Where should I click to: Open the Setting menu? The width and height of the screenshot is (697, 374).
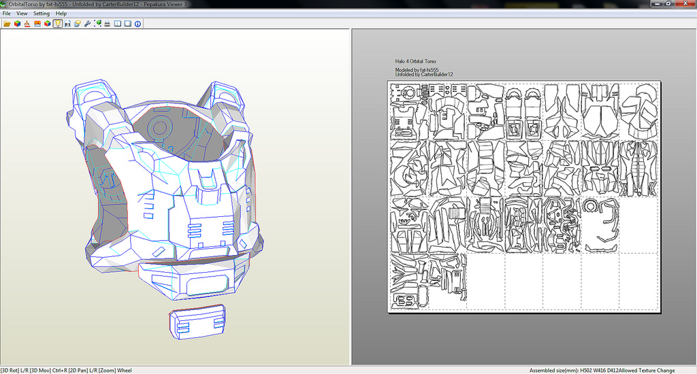tap(42, 14)
